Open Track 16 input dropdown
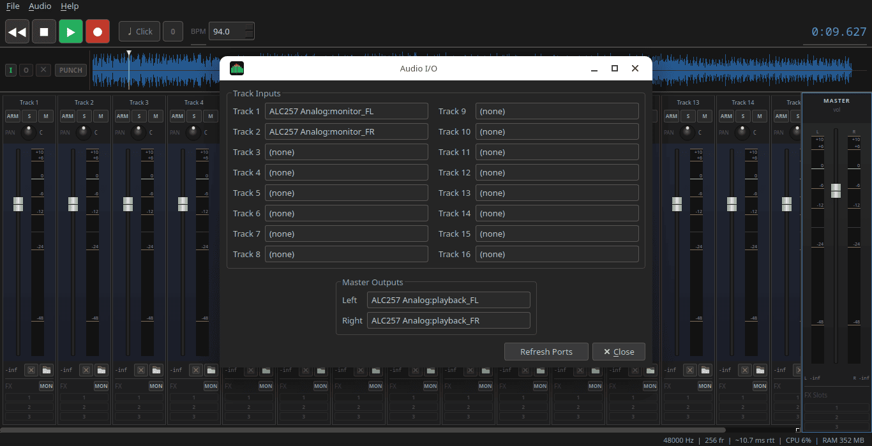This screenshot has width=872, height=446. [x=557, y=254]
